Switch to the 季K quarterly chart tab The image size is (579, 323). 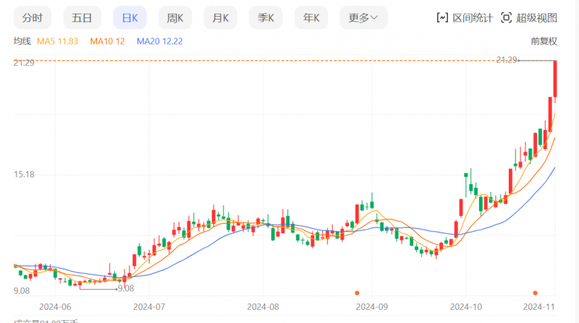point(268,17)
